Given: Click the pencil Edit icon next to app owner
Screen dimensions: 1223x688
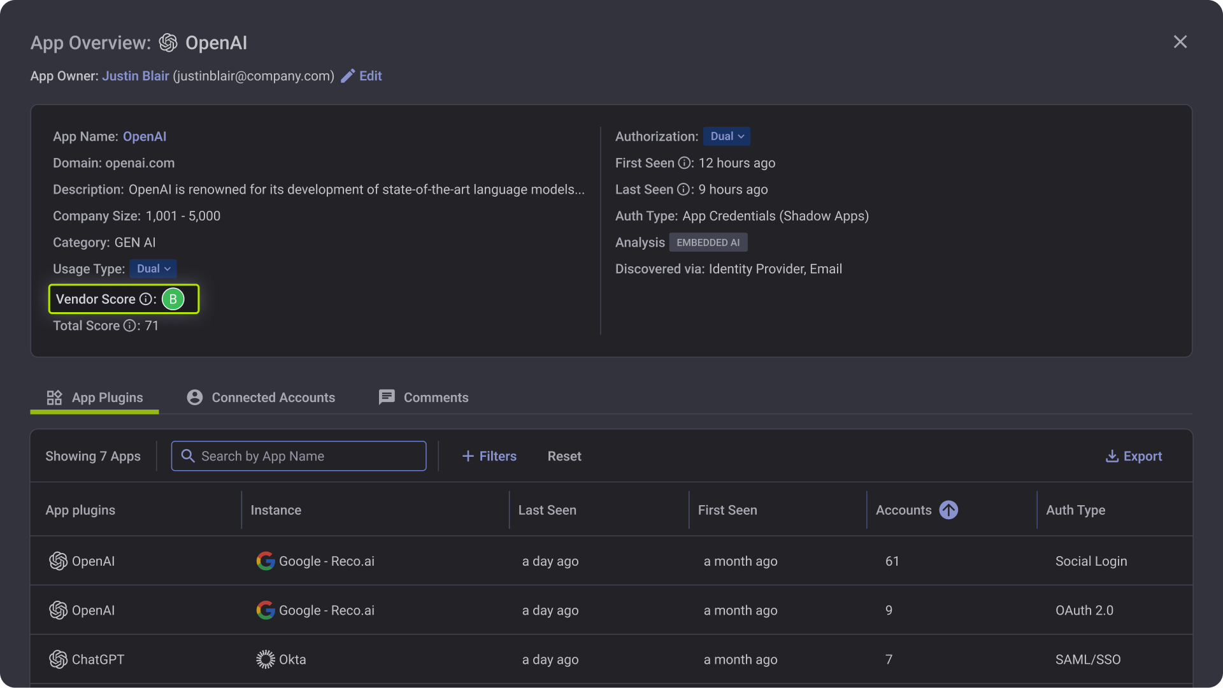Looking at the screenshot, I should [348, 76].
